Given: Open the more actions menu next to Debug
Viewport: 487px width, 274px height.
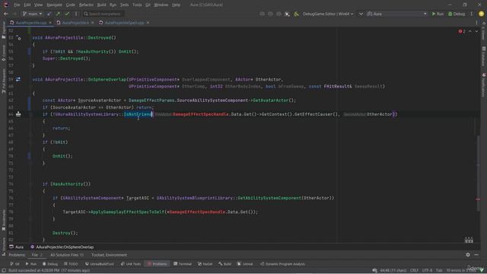Looking at the screenshot, I should [x=472, y=14].
